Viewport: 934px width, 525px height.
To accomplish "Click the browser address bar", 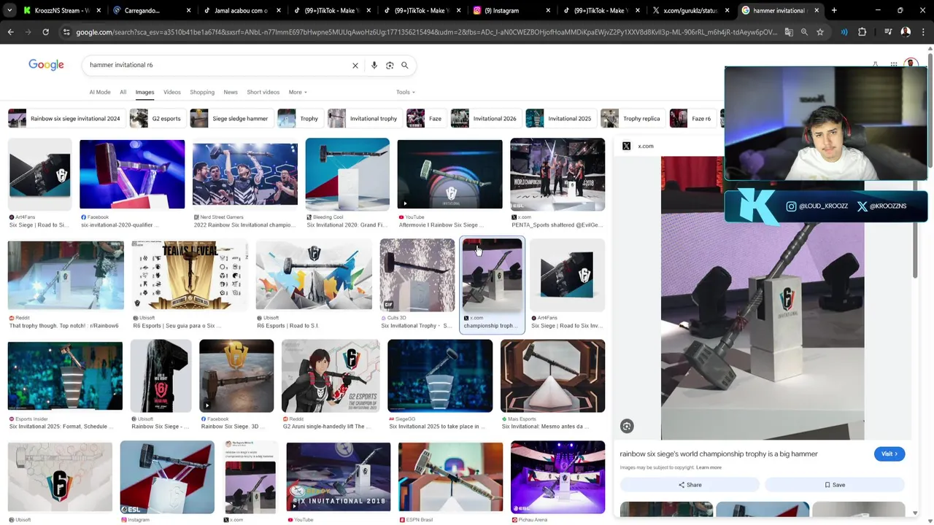I will coord(427,32).
